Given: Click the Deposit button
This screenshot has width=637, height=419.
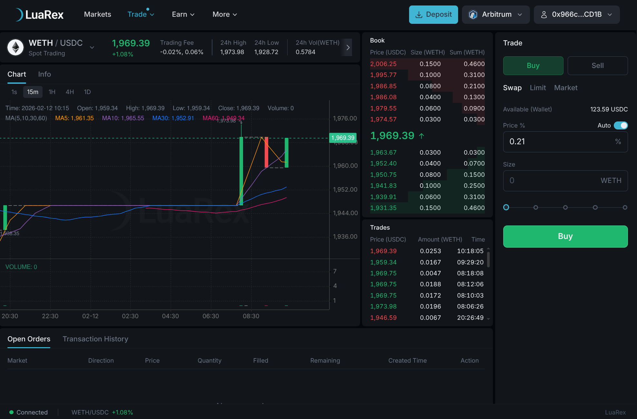Looking at the screenshot, I should (x=433, y=14).
